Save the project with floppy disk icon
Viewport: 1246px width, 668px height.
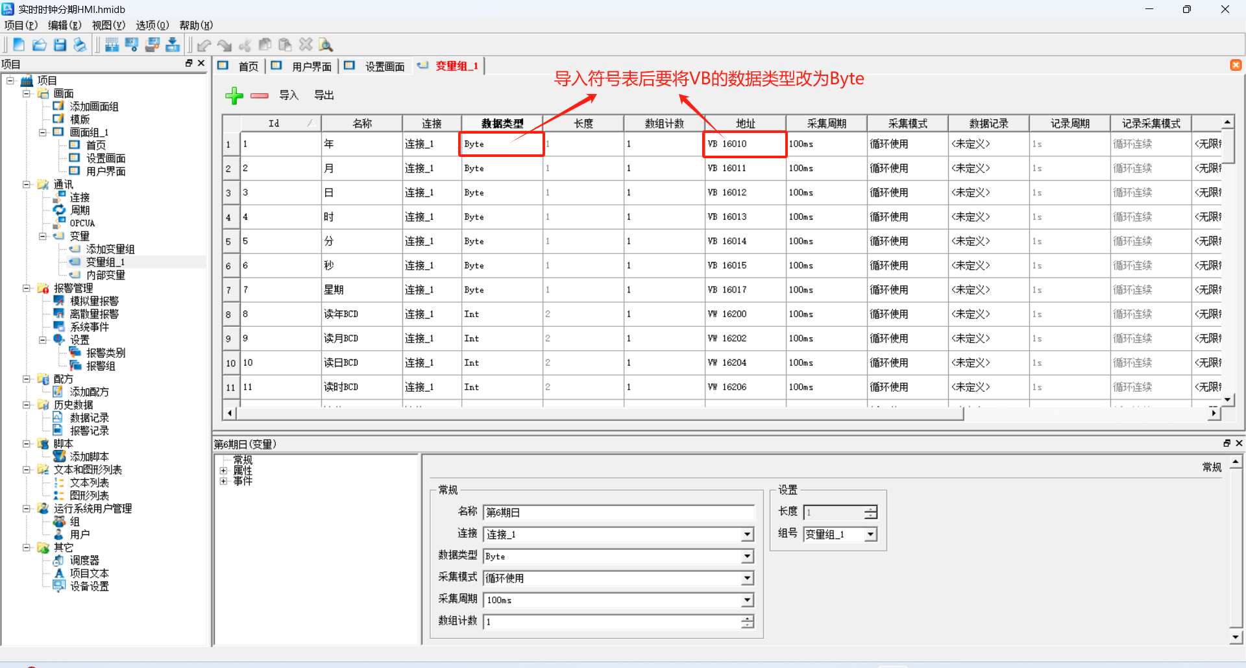pyautogui.click(x=60, y=45)
